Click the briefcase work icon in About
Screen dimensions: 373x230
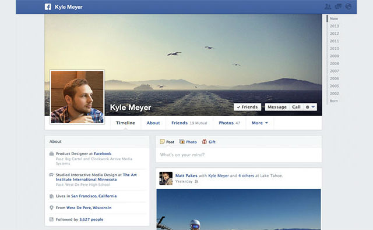coord(51,154)
